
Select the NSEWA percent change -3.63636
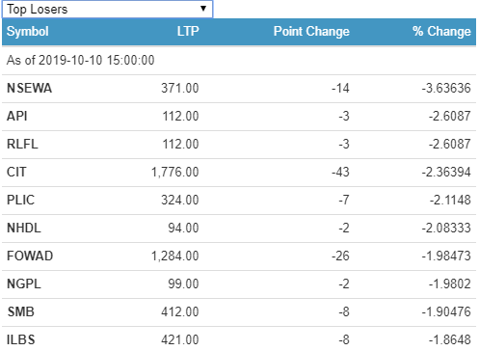[446, 88]
